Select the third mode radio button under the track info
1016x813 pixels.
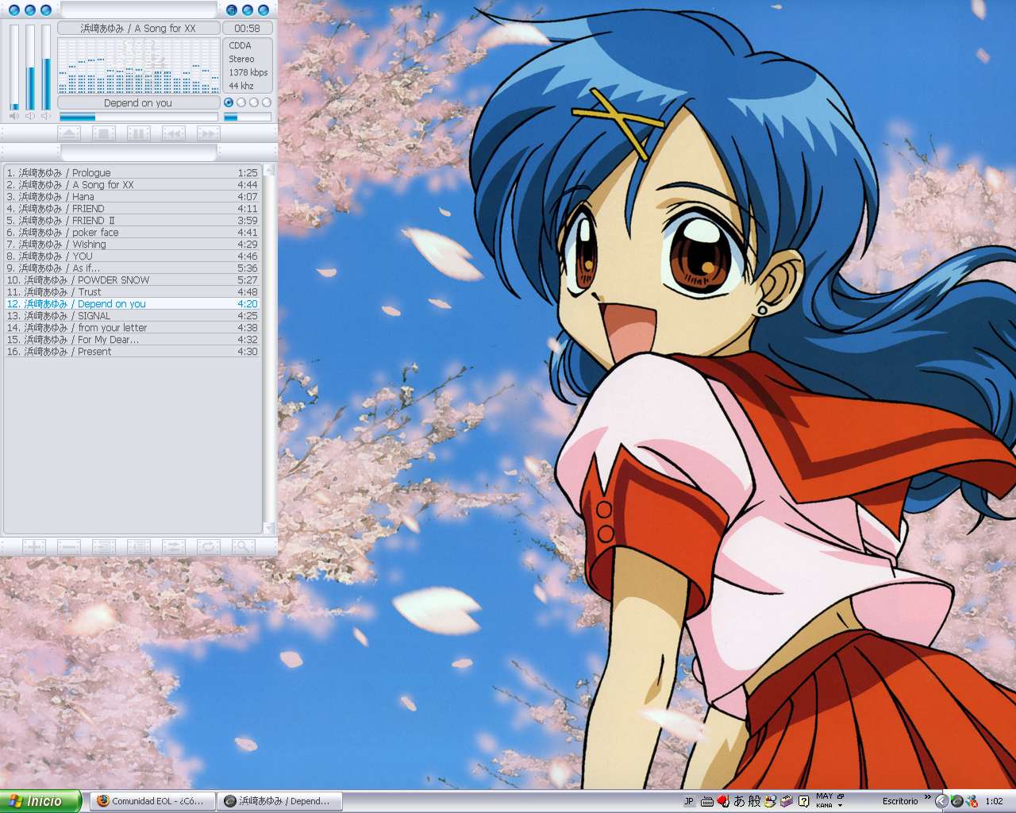click(254, 102)
